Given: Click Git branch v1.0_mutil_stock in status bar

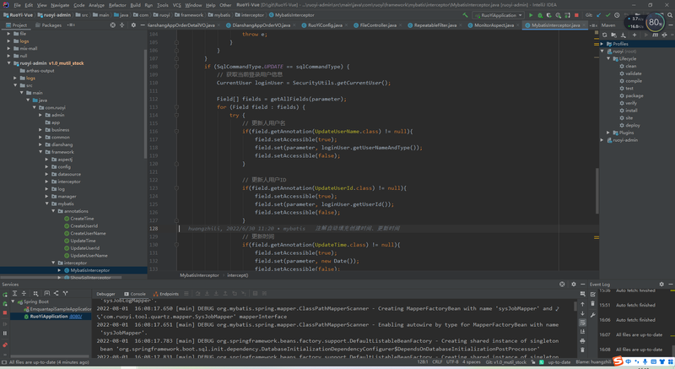Looking at the screenshot, I should (x=506, y=362).
